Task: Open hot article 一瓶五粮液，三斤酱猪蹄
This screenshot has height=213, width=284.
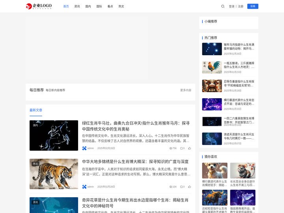Action: (239, 65)
